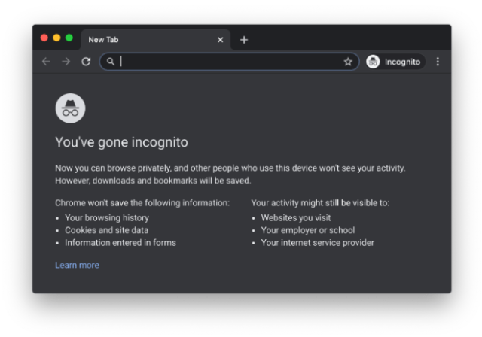Go back using the back arrow
The width and height of the screenshot is (482, 337).
(46, 62)
